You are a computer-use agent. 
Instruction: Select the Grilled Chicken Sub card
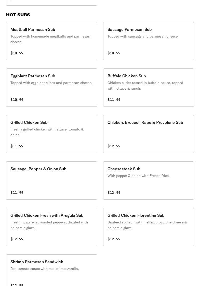click(x=51, y=134)
